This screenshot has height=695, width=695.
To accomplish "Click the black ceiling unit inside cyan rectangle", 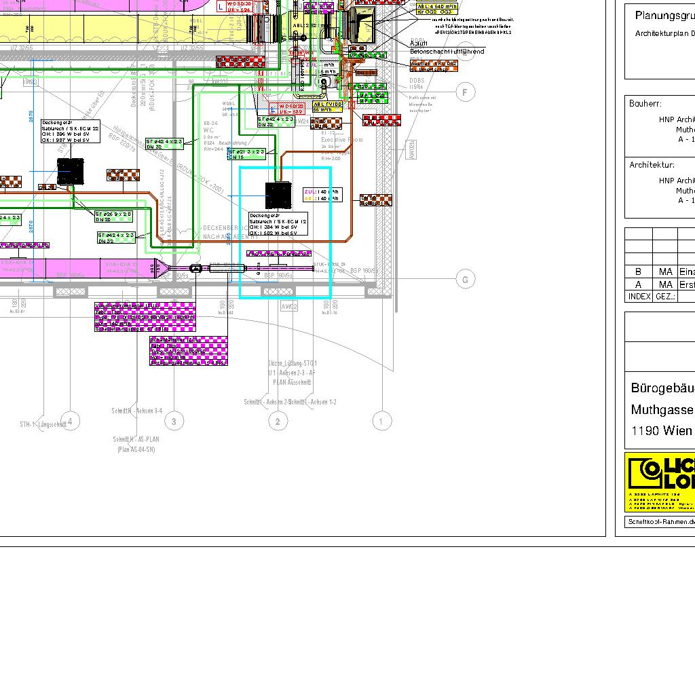I will (x=277, y=195).
